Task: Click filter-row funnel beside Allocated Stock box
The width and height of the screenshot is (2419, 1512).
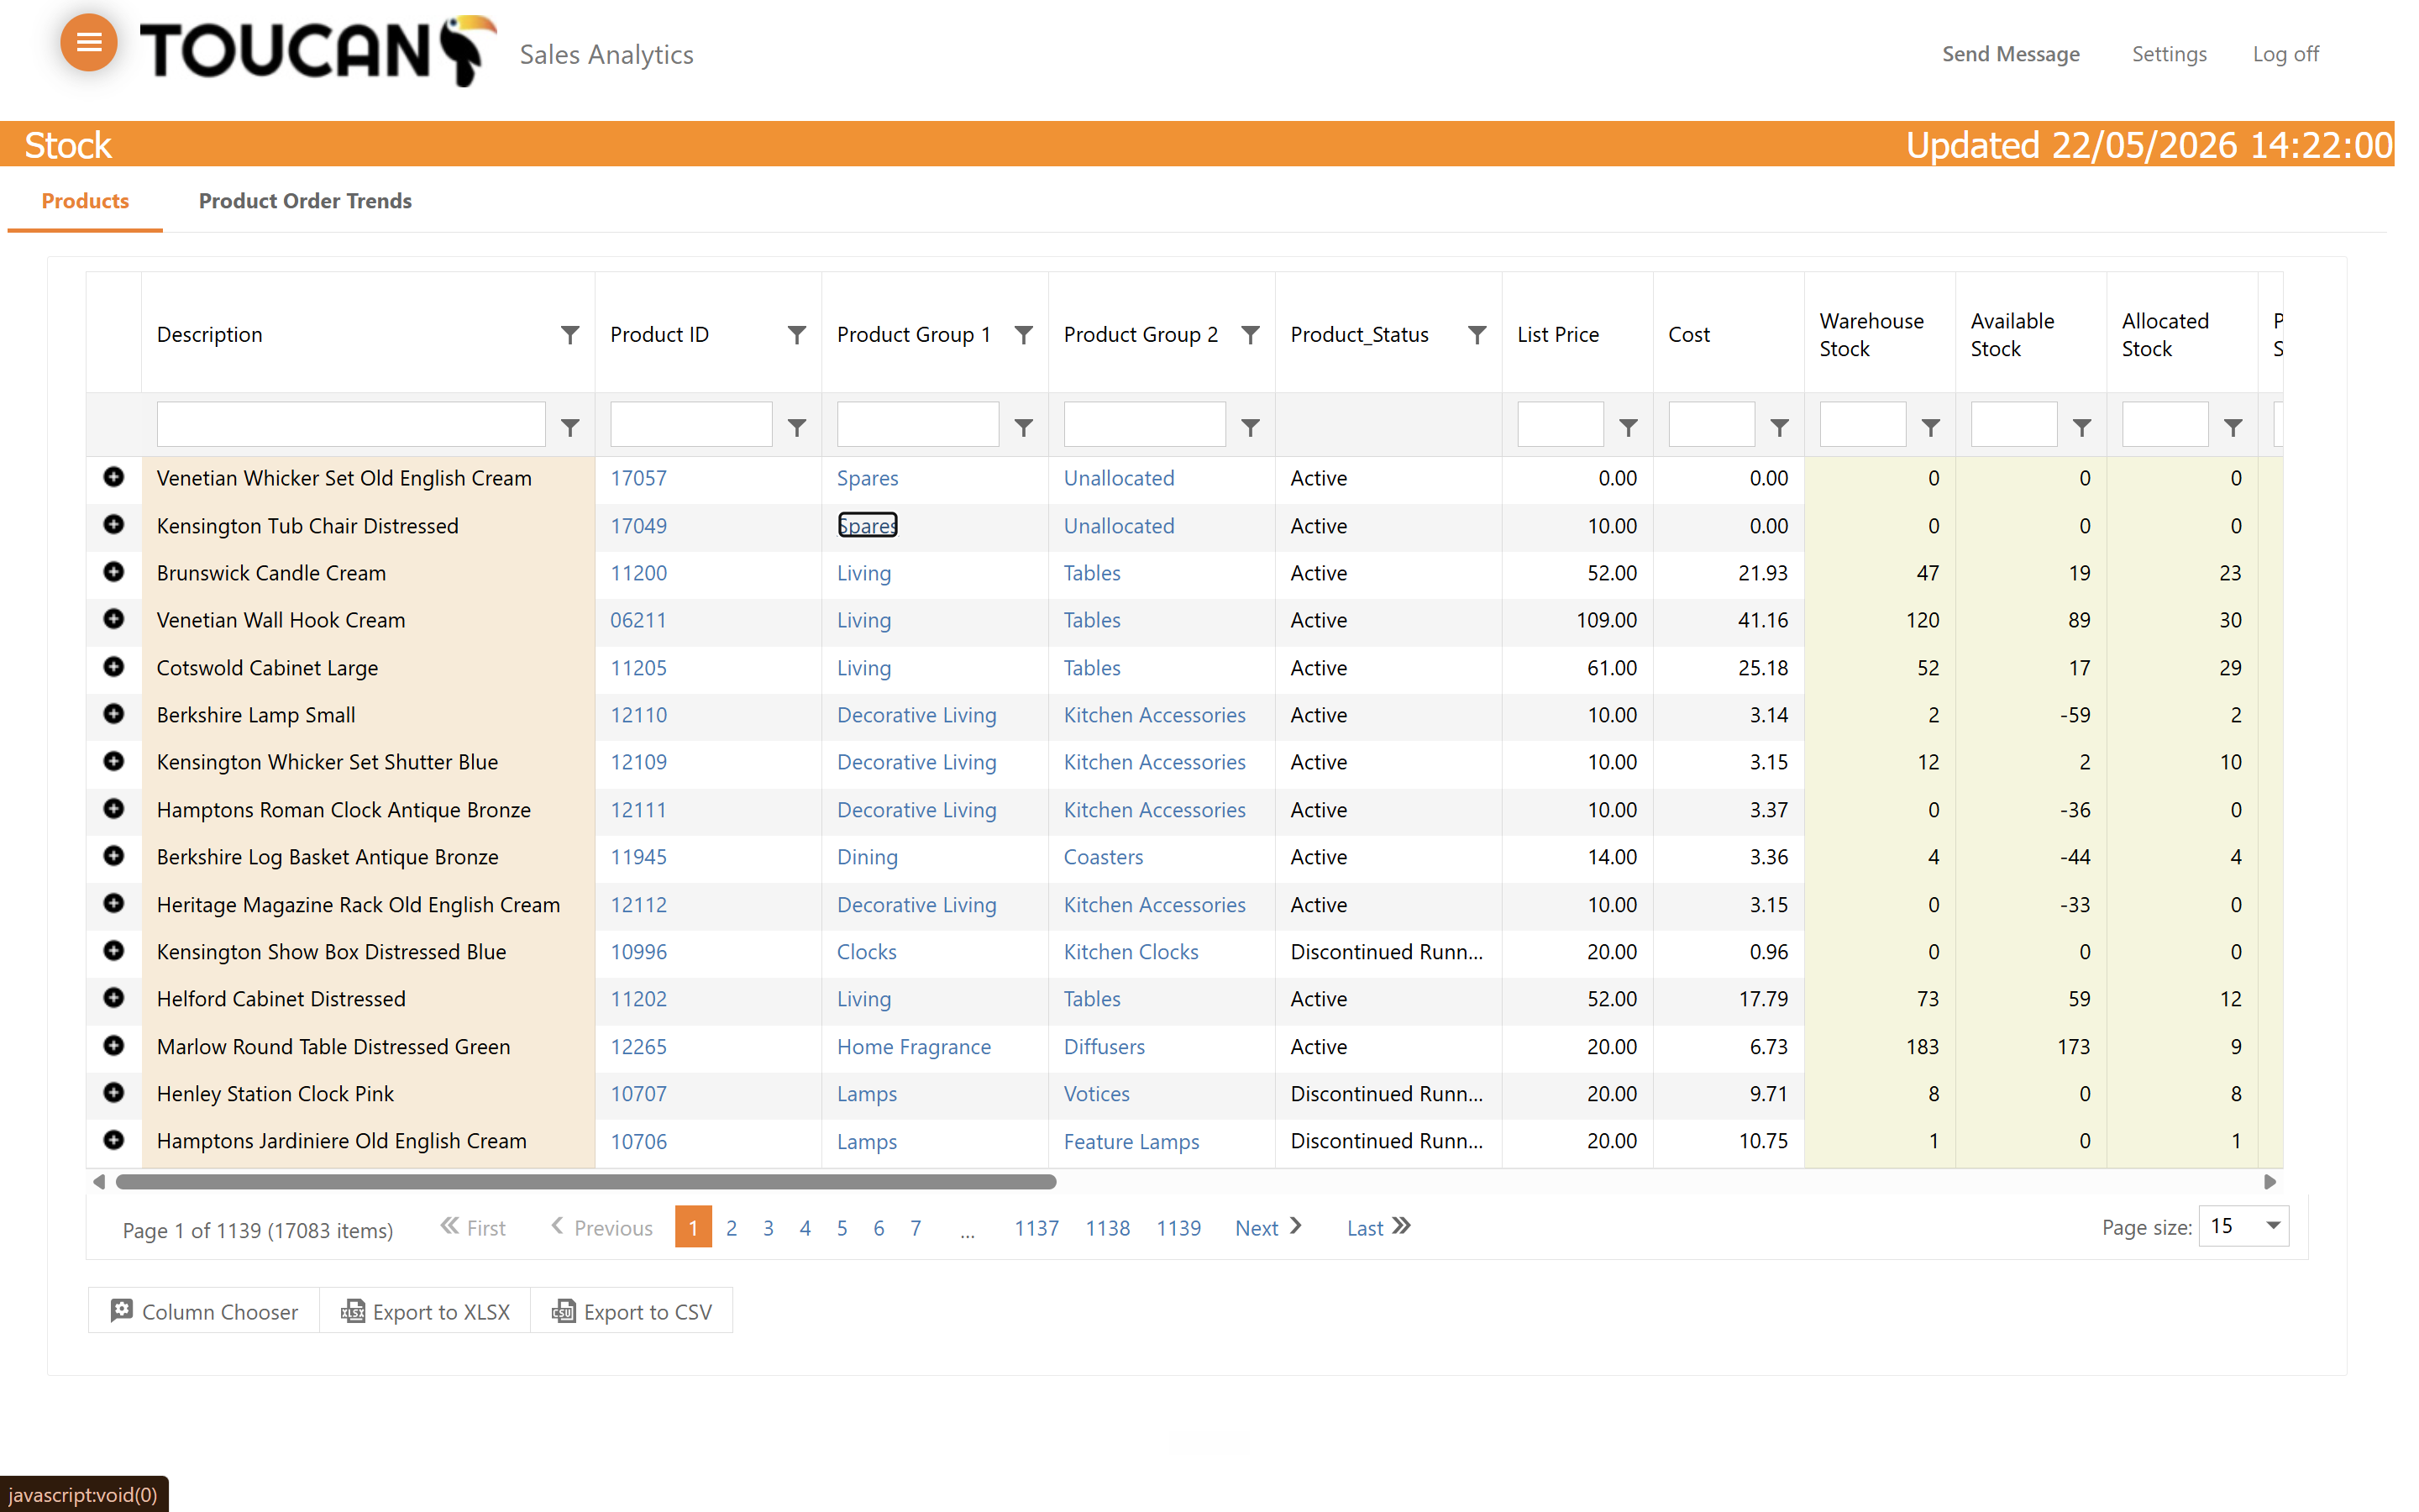Action: (2233, 427)
